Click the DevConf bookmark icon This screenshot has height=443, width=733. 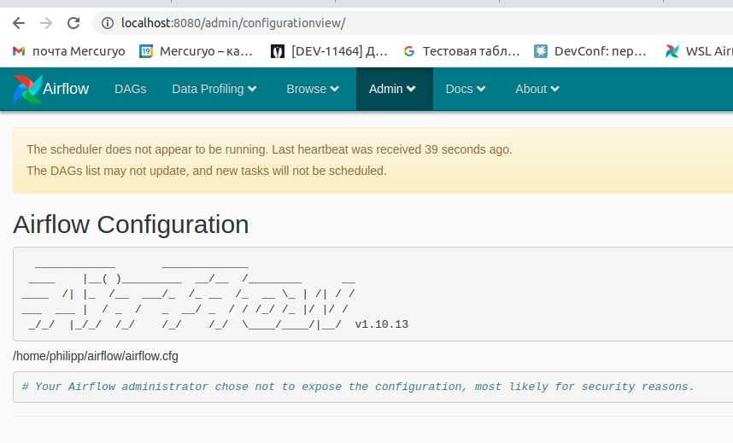(x=541, y=51)
